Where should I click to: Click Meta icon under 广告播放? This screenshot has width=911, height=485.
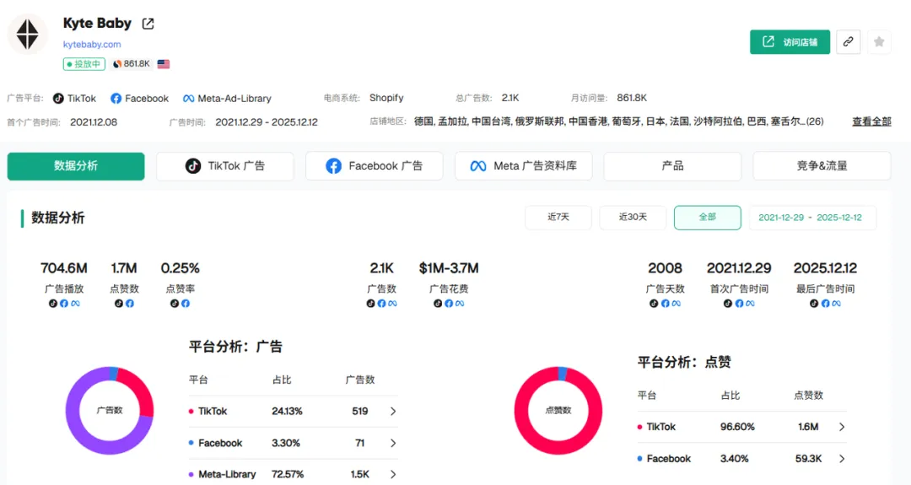tap(76, 303)
